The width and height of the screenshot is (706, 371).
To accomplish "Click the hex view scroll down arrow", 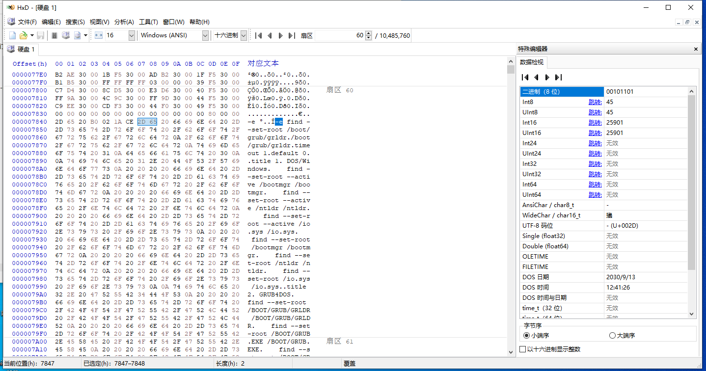I will click(x=511, y=352).
